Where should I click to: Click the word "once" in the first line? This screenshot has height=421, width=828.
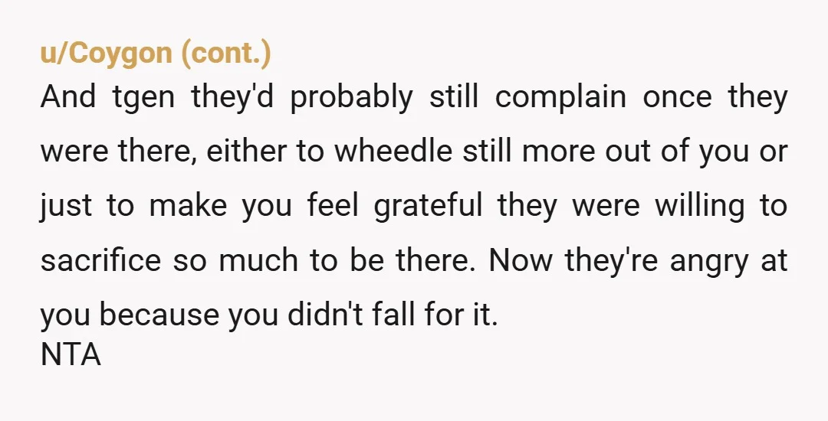677,99
